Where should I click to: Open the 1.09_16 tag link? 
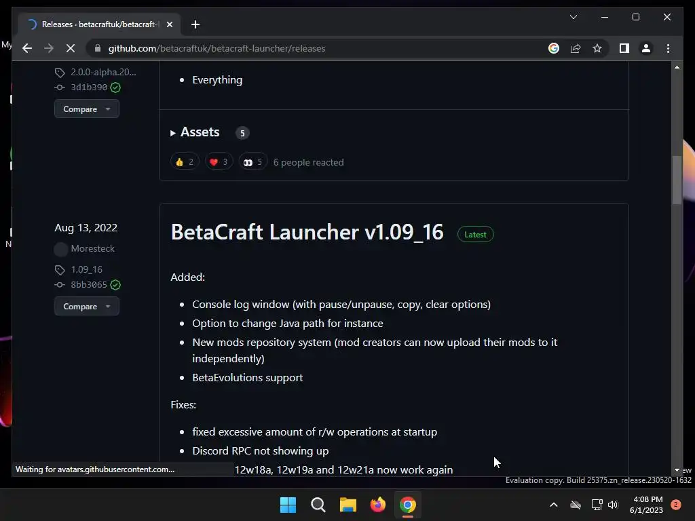[86, 269]
